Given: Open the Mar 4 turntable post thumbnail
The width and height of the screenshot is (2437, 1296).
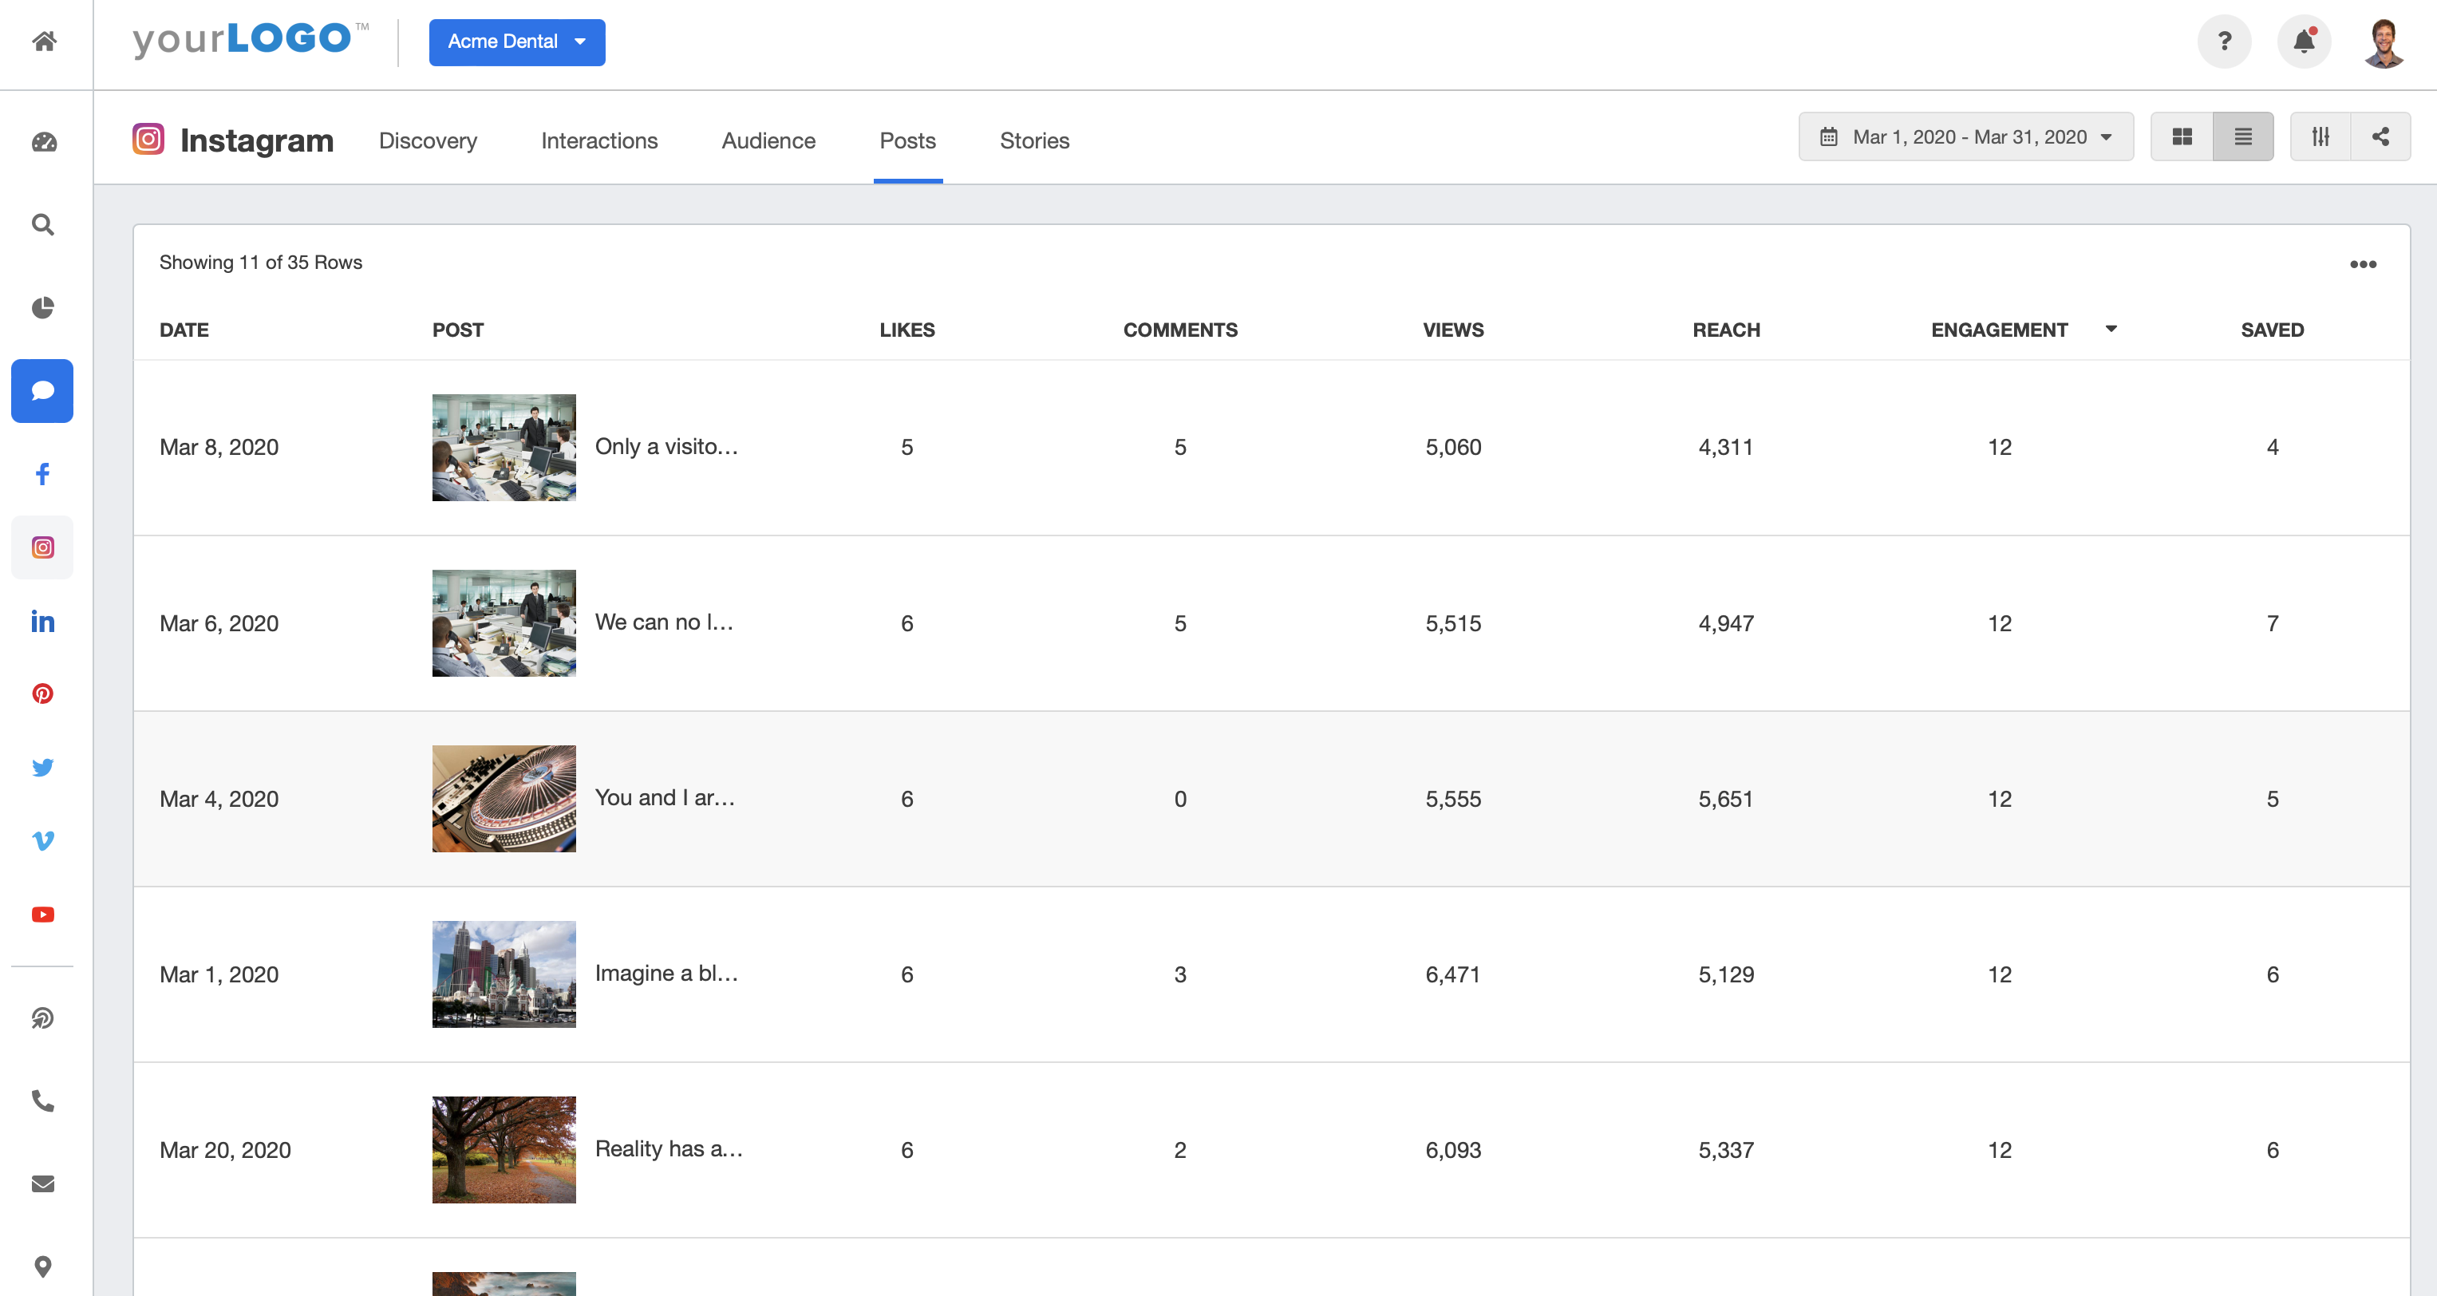Looking at the screenshot, I should [x=504, y=798].
